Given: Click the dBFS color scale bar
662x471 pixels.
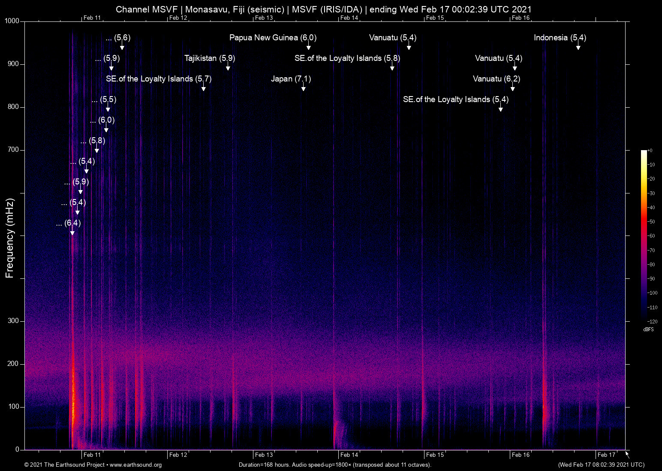Looking at the screenshot, I should point(644,236).
